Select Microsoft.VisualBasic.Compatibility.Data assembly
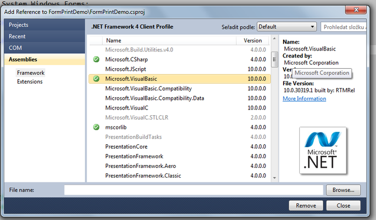The image size is (376, 220). (x=179, y=98)
